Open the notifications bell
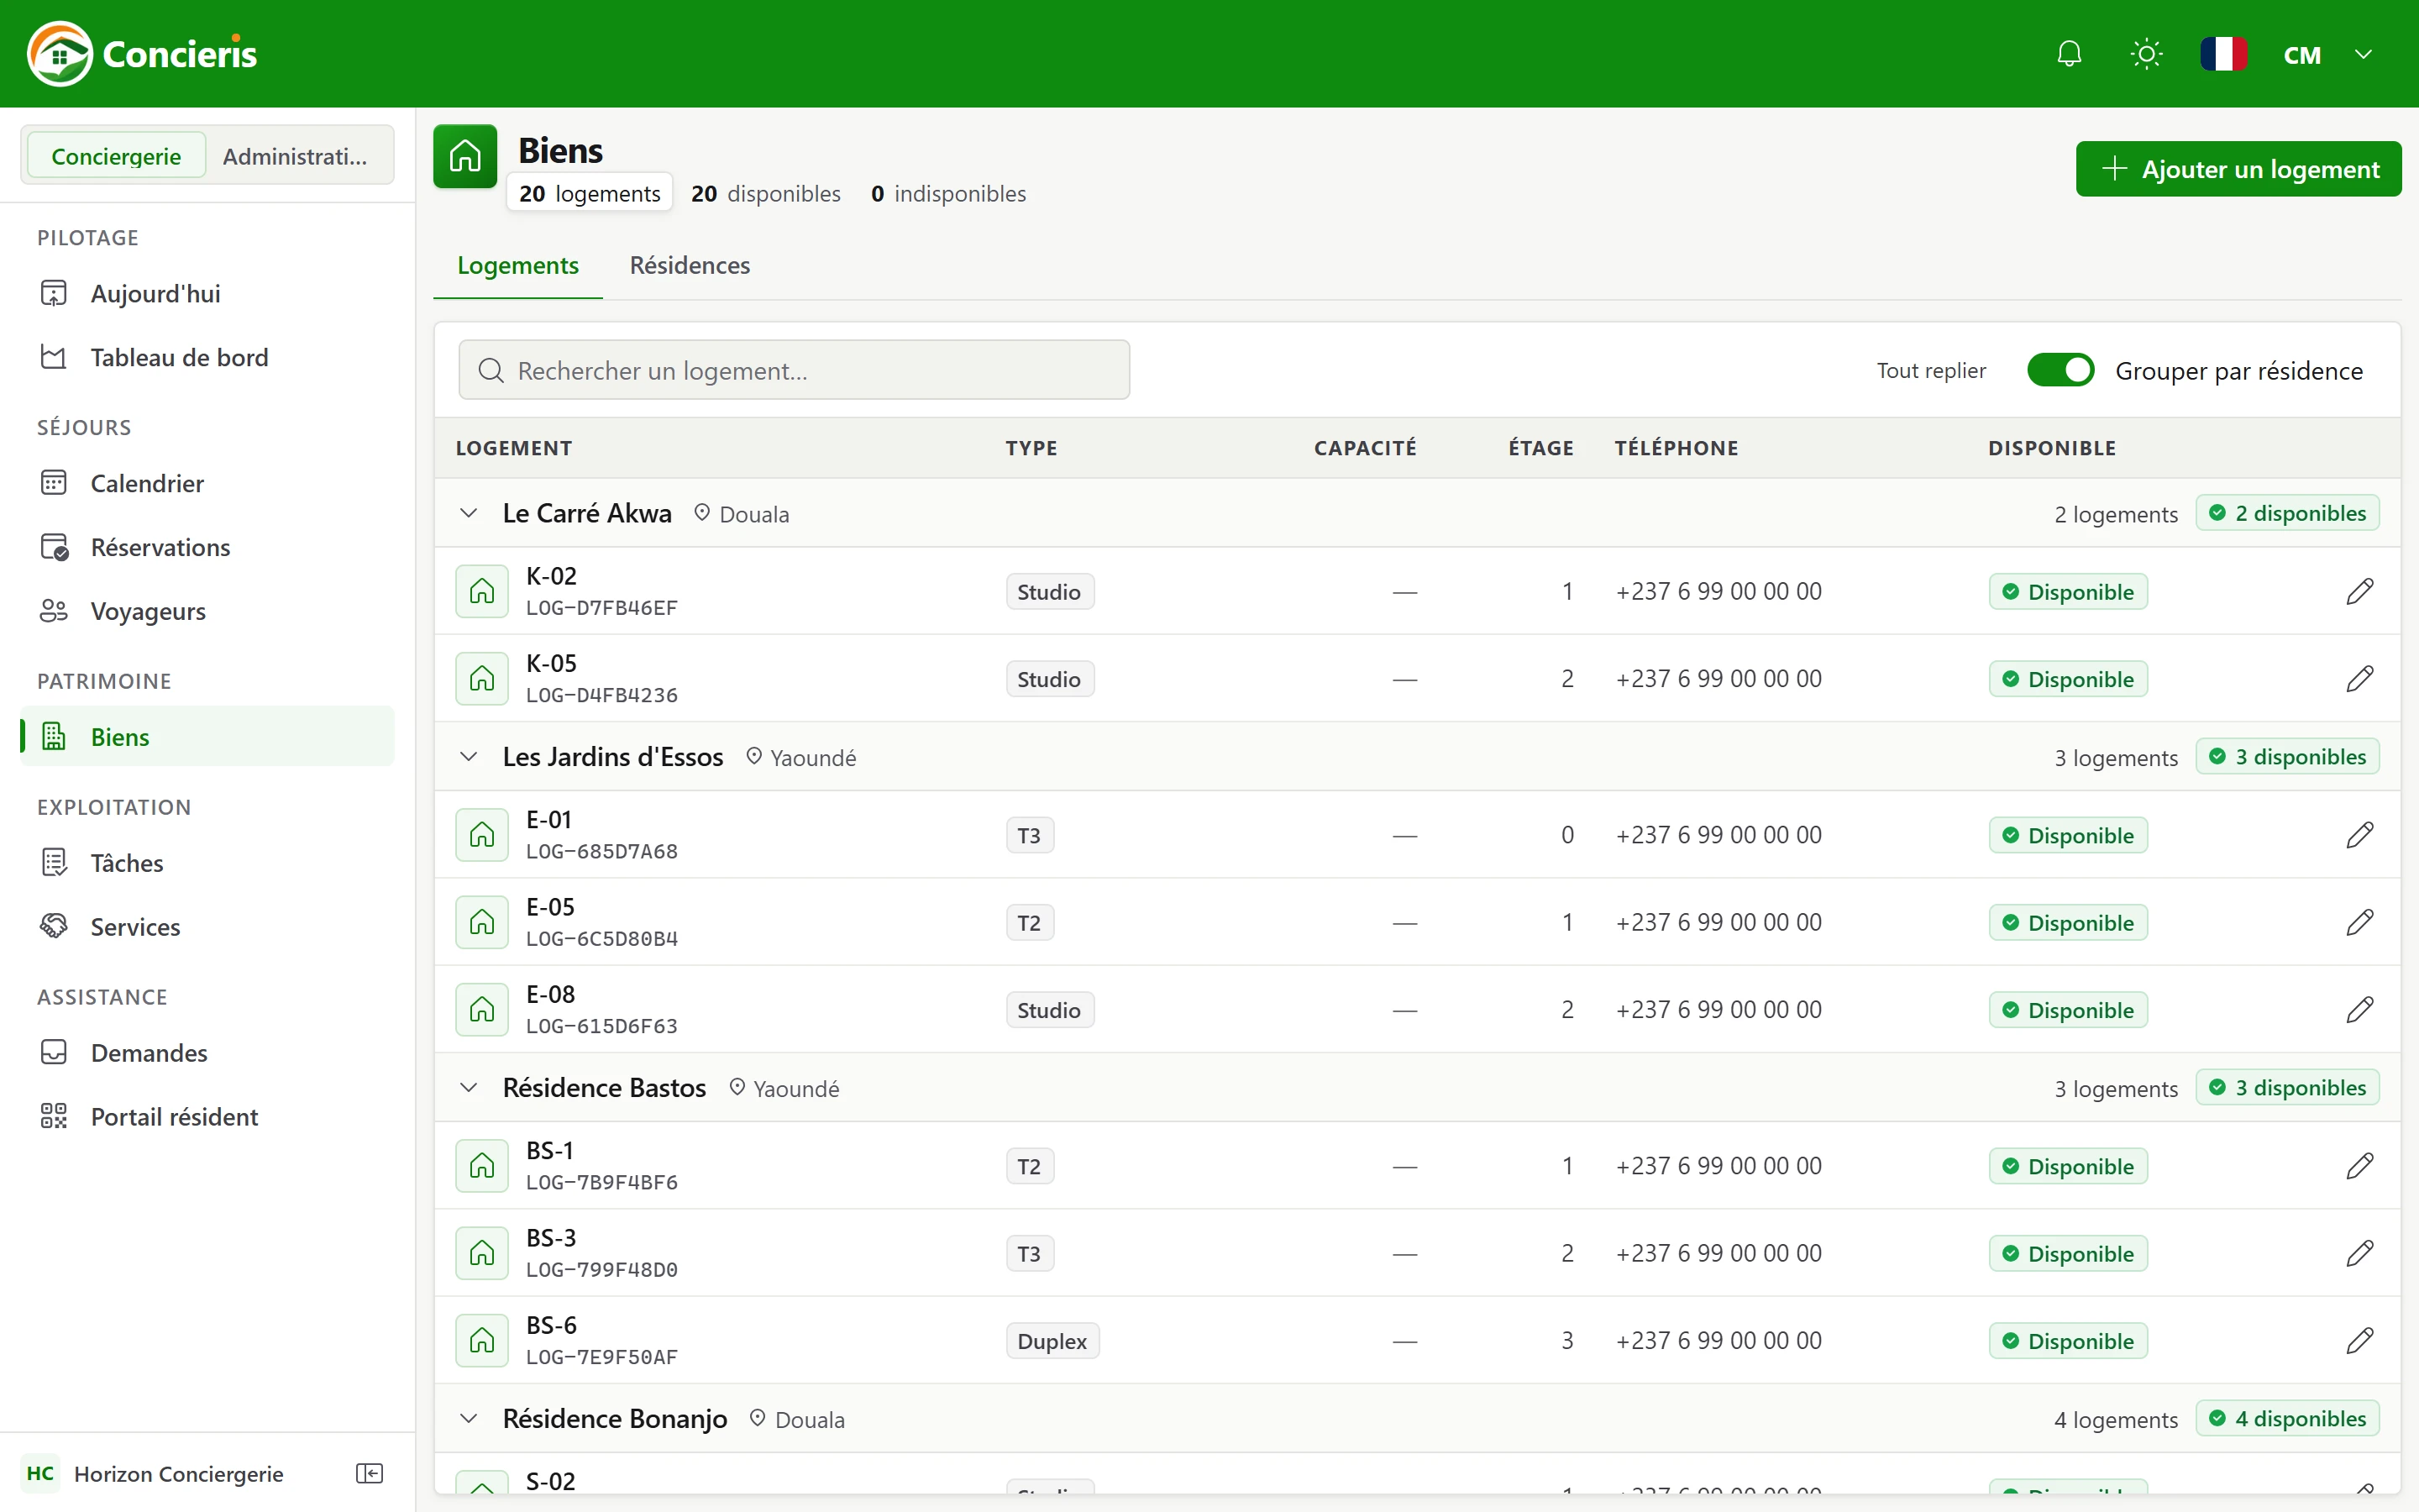The height and width of the screenshot is (1512, 2419). 2069,54
